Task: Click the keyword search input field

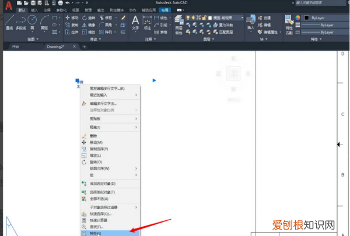Action: [x=321, y=3]
